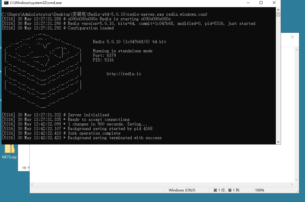Click the 'PID: 5316' line
The width and height of the screenshot is (305, 202).
(103, 60)
